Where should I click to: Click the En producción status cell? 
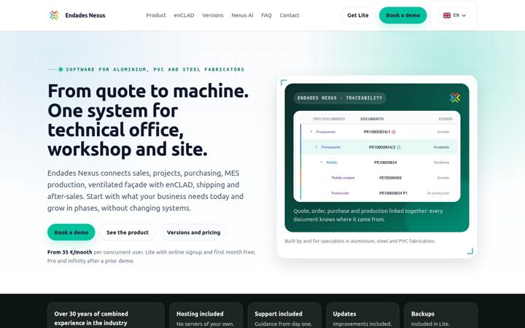[x=438, y=193]
